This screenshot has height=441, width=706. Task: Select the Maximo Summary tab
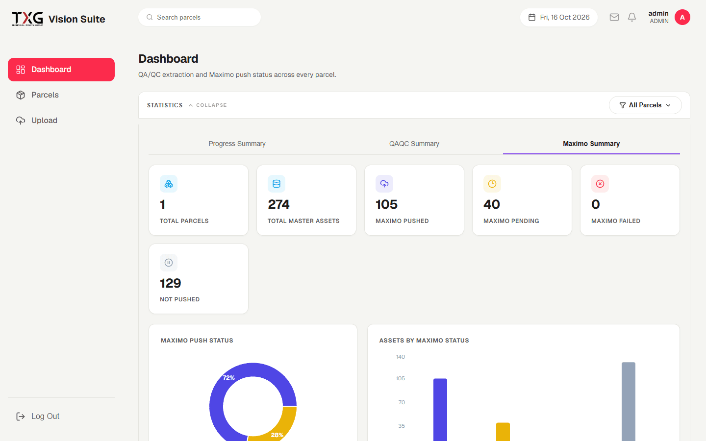[x=591, y=144]
